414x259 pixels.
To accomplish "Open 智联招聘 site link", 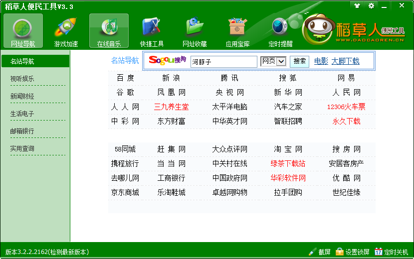I will [288, 122].
